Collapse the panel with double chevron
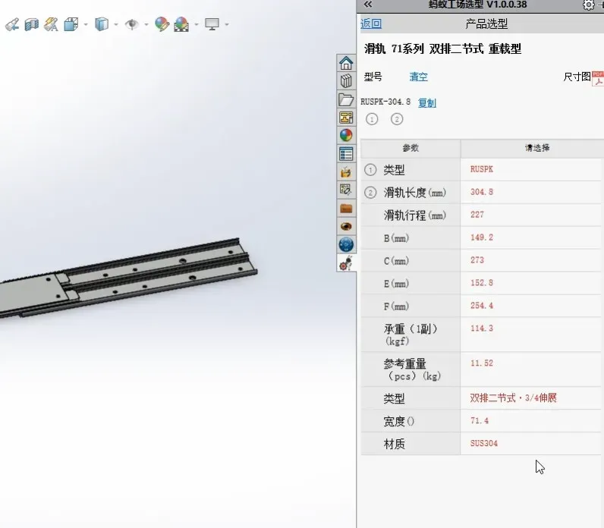This screenshot has height=528, width=604. (x=368, y=5)
